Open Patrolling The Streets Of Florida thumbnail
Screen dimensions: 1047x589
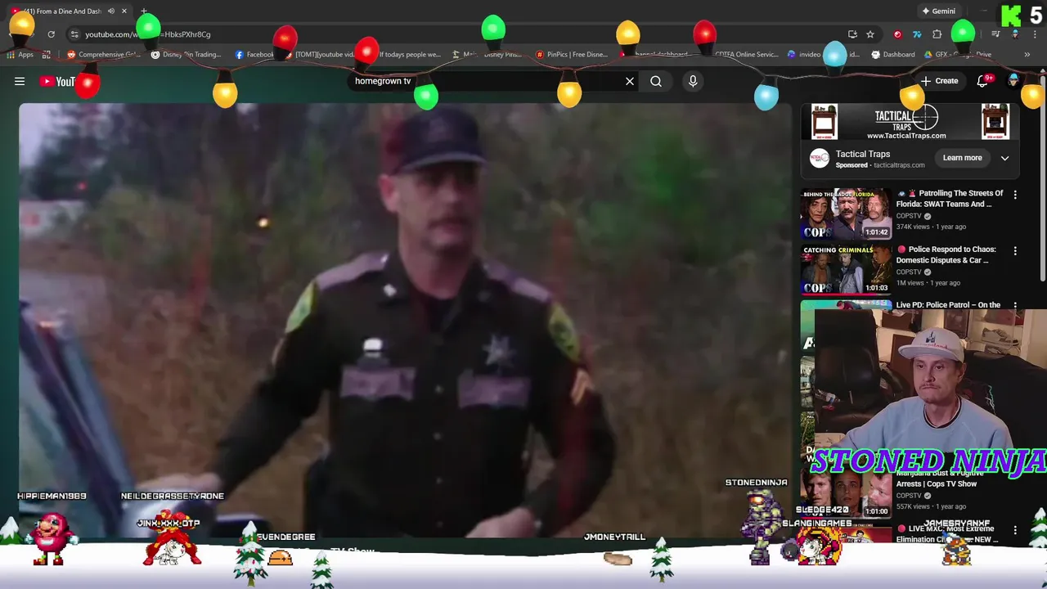click(x=845, y=214)
